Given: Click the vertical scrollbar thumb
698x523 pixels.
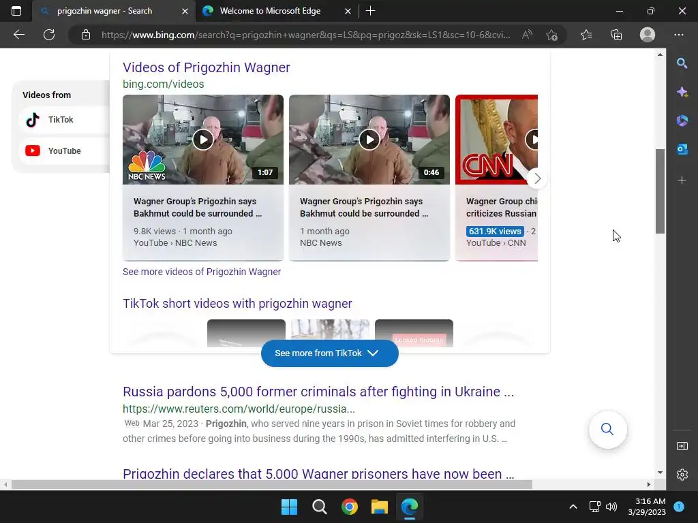Looking at the screenshot, I should pyautogui.click(x=660, y=191).
